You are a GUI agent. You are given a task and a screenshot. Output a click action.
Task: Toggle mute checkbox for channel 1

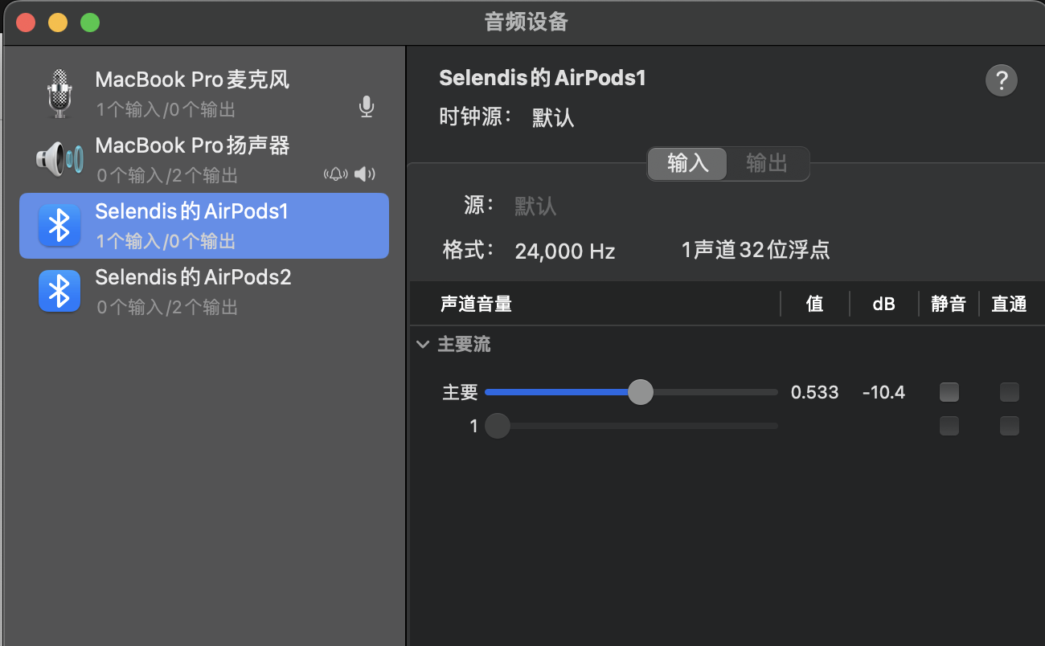point(949,425)
